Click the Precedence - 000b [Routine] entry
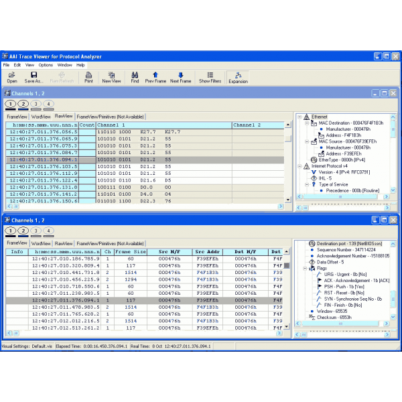This screenshot has height=402, width=402. point(352,191)
